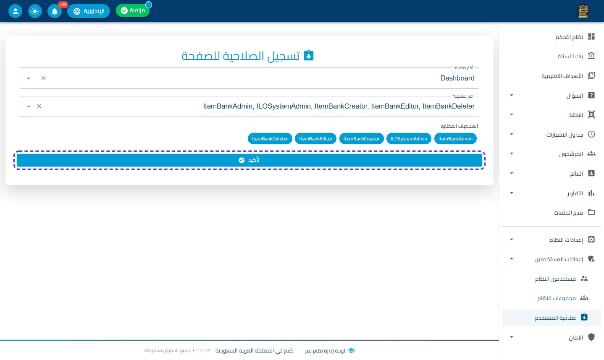This screenshot has height=360, width=604.
Task: Expand the النتائج submenu arrow
Action: [512, 174]
